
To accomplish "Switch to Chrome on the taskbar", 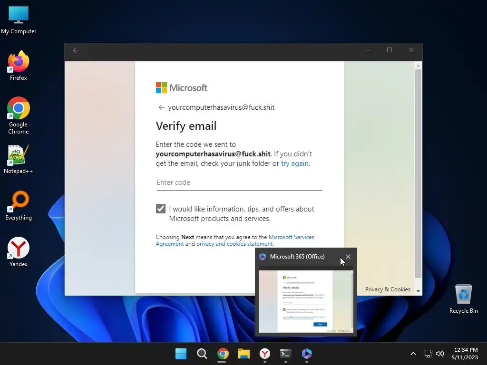I will pos(223,354).
